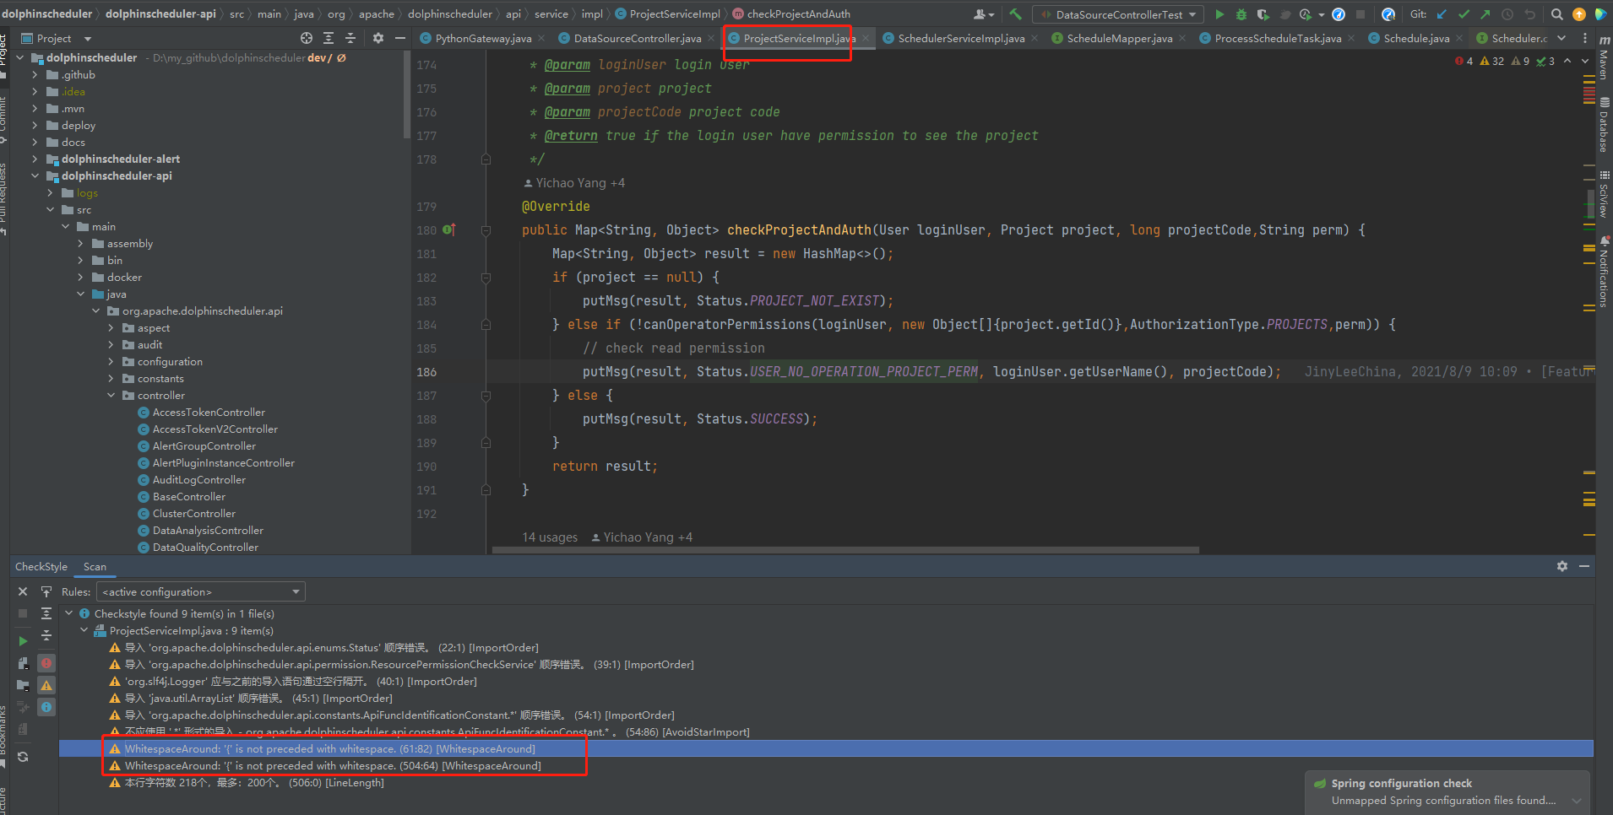Select opened file with the crosshair icon in Project panel
Screen dimensions: 1613x815
(307, 38)
